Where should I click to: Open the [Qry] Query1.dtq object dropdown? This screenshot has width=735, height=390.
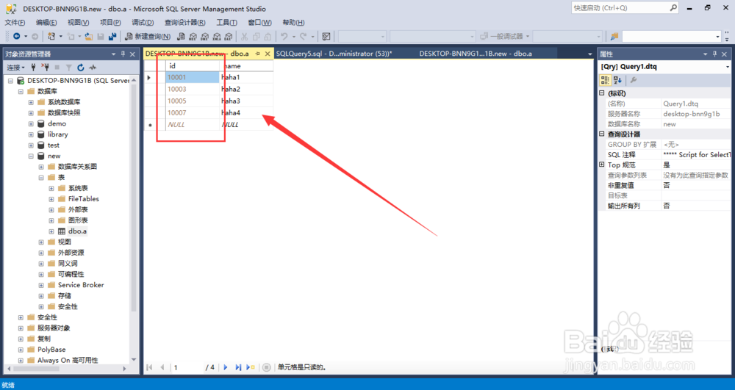pos(727,67)
